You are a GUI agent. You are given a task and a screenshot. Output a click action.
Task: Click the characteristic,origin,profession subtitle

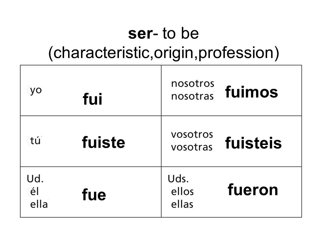[x=163, y=53]
